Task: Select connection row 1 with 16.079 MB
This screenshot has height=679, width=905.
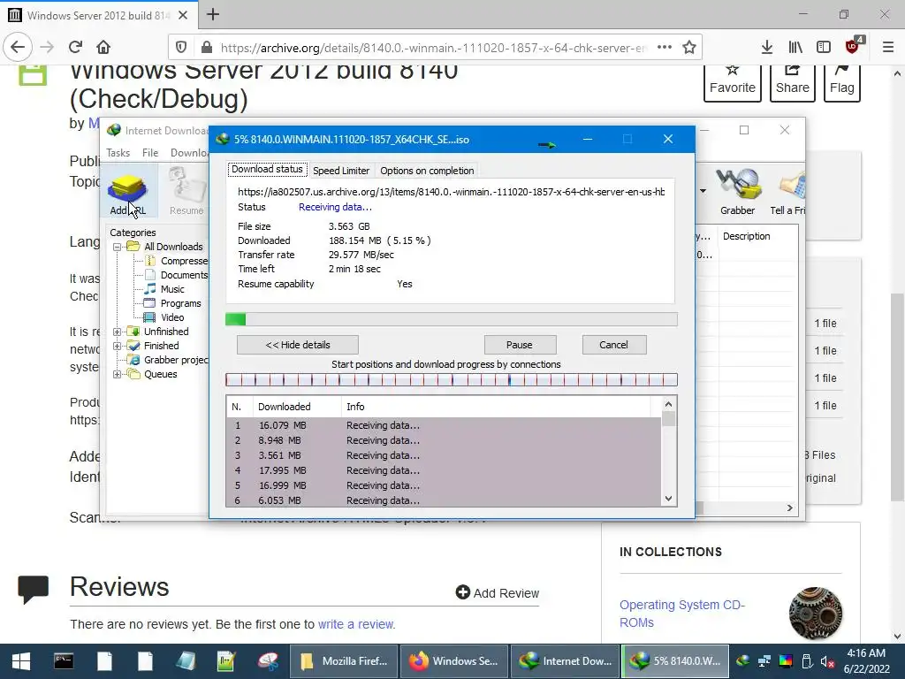Action: pos(444,425)
